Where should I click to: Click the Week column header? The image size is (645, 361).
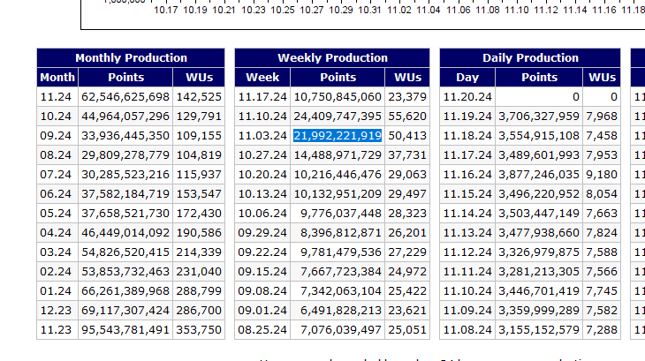[x=262, y=77]
